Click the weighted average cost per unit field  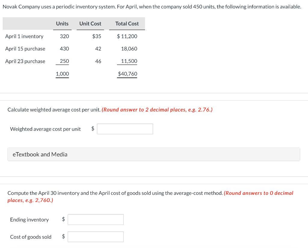[x=125, y=129]
